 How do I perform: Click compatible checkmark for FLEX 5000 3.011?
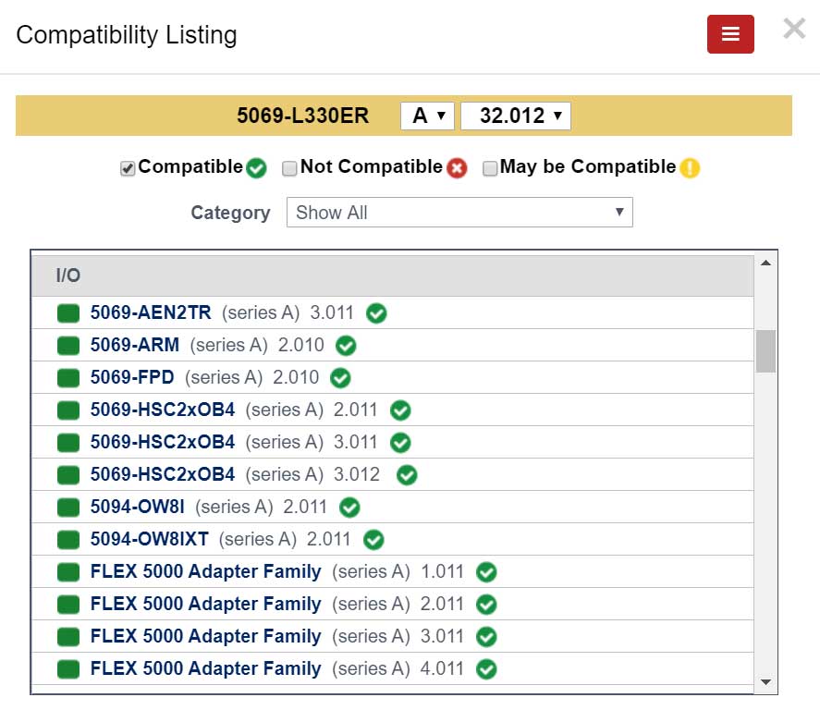486,637
